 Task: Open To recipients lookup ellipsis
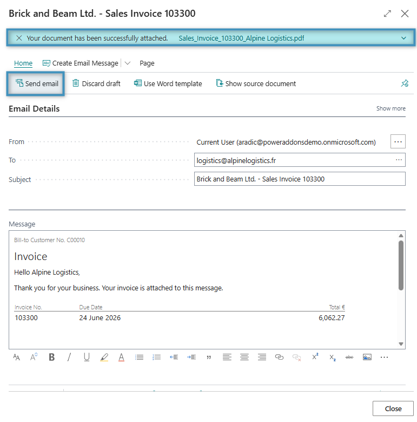pos(399,160)
